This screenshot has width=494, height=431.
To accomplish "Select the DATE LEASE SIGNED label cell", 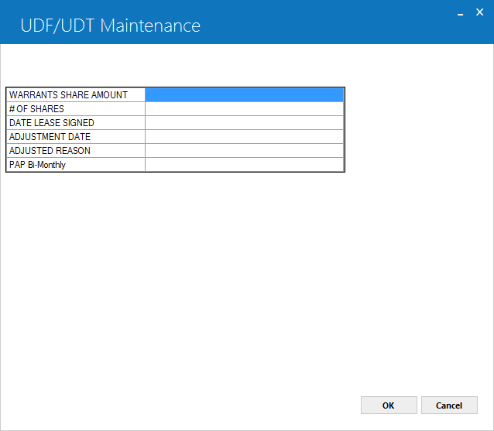I will click(76, 123).
